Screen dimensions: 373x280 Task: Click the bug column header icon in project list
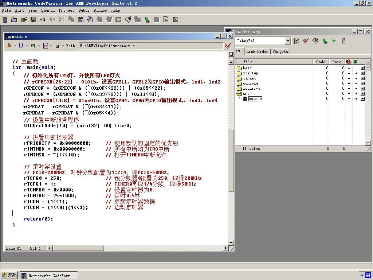[348, 62]
